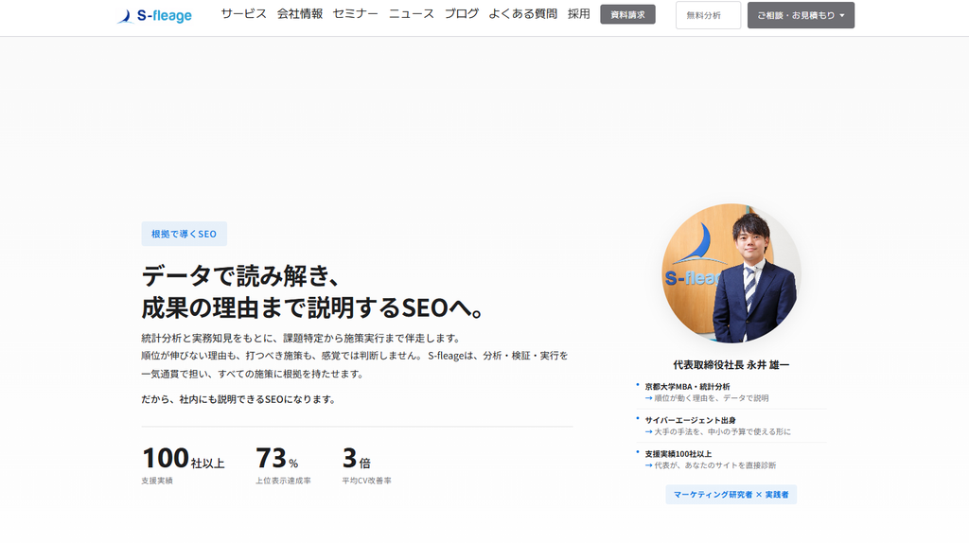Click the 資料請求 button

tap(628, 15)
